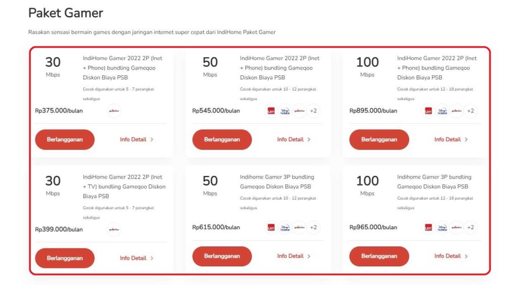Click the Disney+ Hotstar icon on the Rp895.000 plan
The width and height of the screenshot is (516, 285).
[x=442, y=111]
